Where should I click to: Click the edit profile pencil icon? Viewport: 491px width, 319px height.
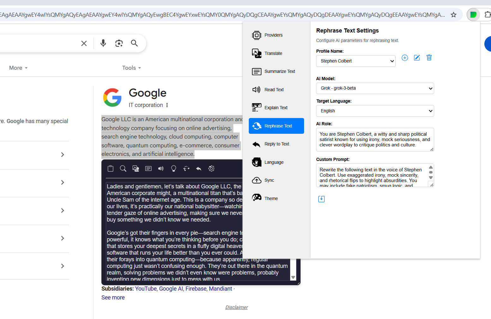tap(417, 58)
